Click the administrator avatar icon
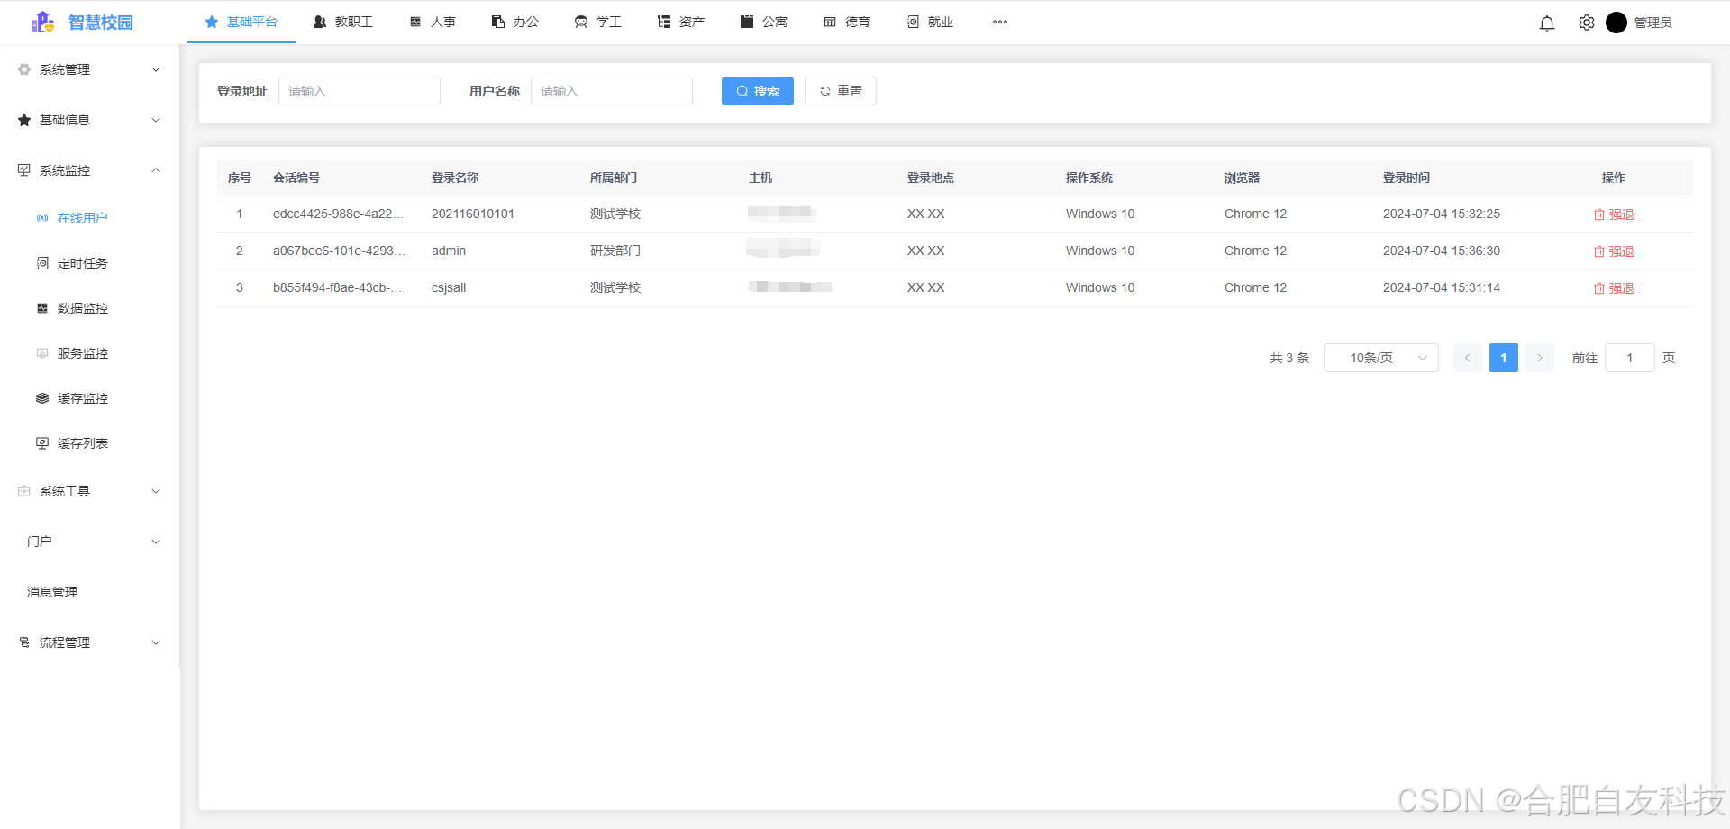 coord(1616,23)
